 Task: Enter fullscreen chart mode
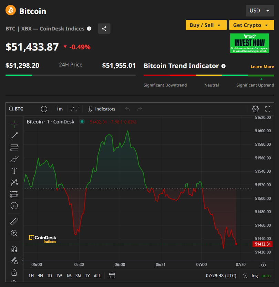point(268,109)
